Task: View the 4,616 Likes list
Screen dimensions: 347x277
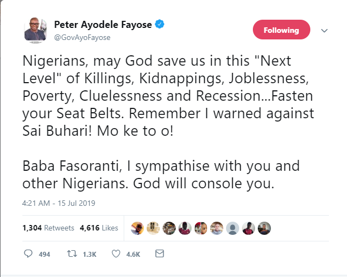Action: [x=102, y=228]
